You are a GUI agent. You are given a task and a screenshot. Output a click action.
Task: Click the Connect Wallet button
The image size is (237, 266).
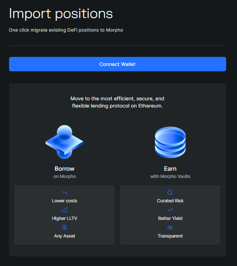tap(118, 64)
